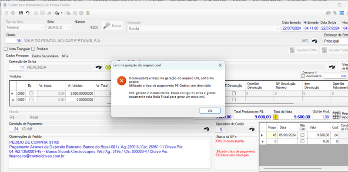Click the Desconto % value field
348x172 pixels.
point(335,76)
